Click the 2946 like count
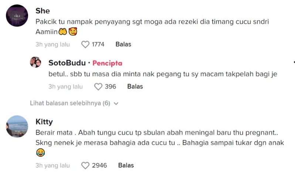 99,165
